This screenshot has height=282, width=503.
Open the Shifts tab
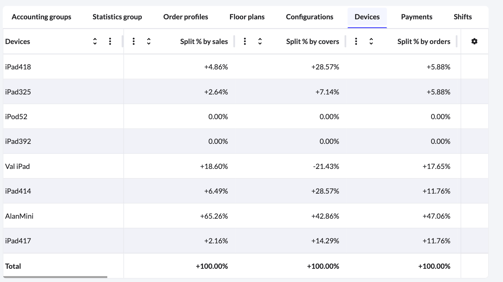(x=462, y=17)
